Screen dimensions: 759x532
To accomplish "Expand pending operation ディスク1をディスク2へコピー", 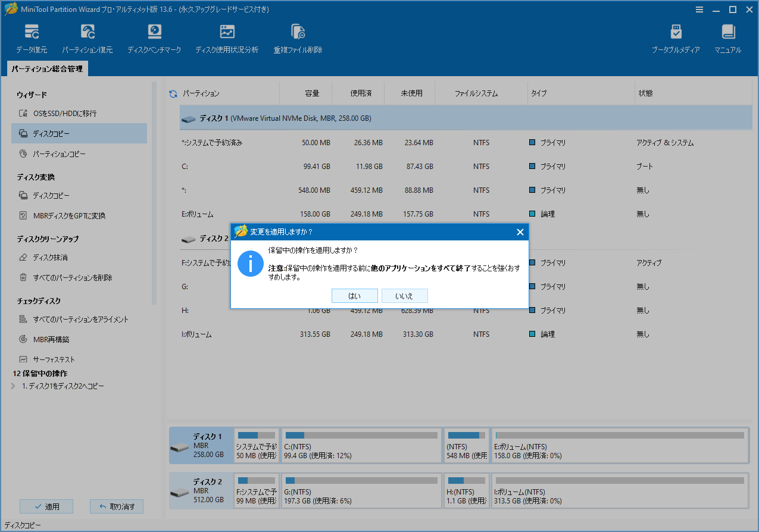I will point(13,384).
